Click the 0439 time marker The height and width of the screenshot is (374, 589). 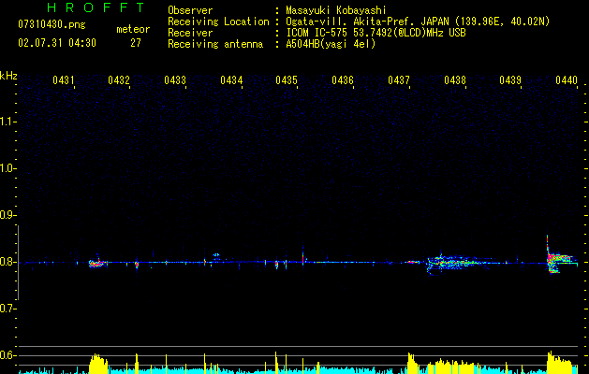pos(510,80)
